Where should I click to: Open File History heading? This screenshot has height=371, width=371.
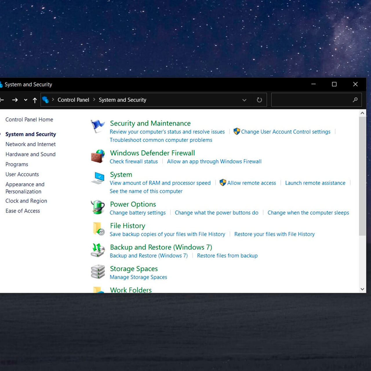tap(128, 226)
